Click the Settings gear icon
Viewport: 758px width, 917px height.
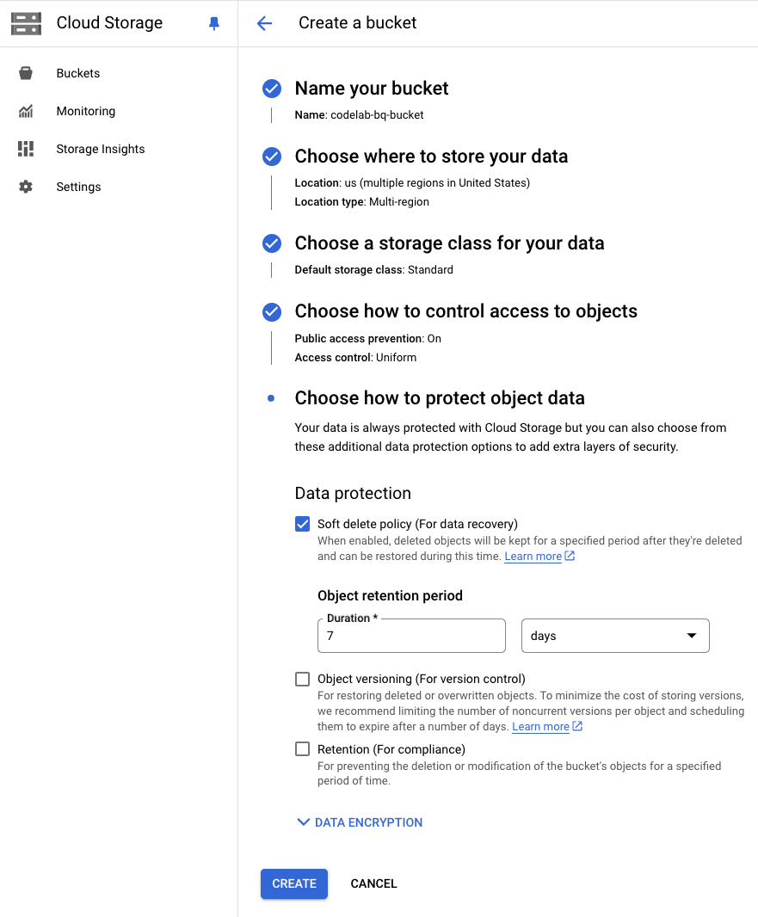[24, 187]
